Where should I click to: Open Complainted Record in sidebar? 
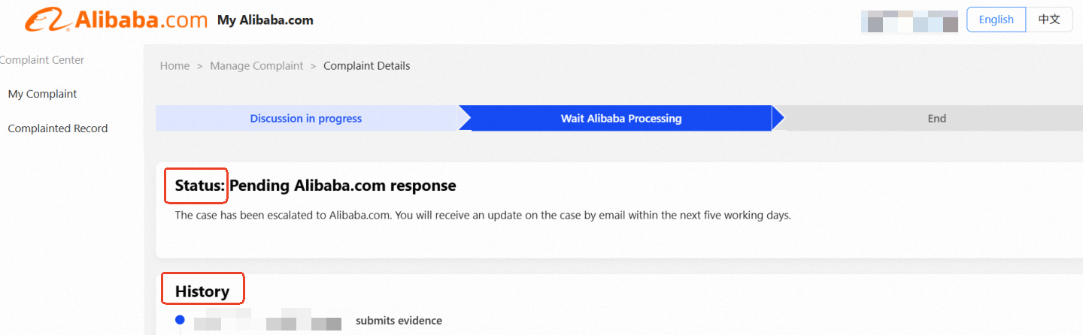57,128
